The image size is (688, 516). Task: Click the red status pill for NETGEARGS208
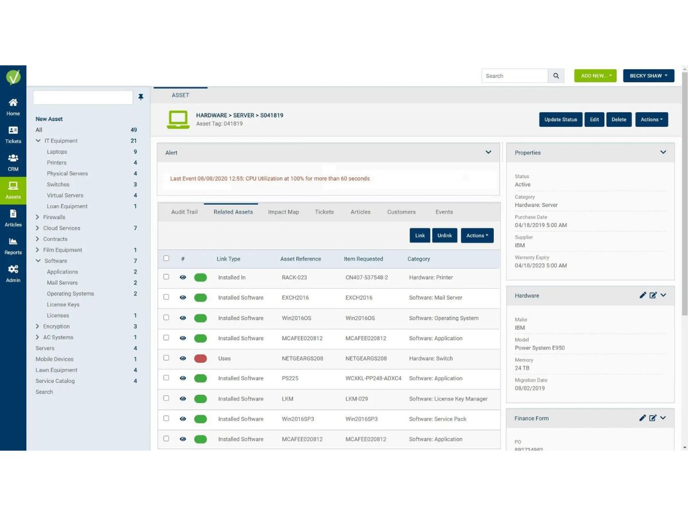tap(201, 358)
